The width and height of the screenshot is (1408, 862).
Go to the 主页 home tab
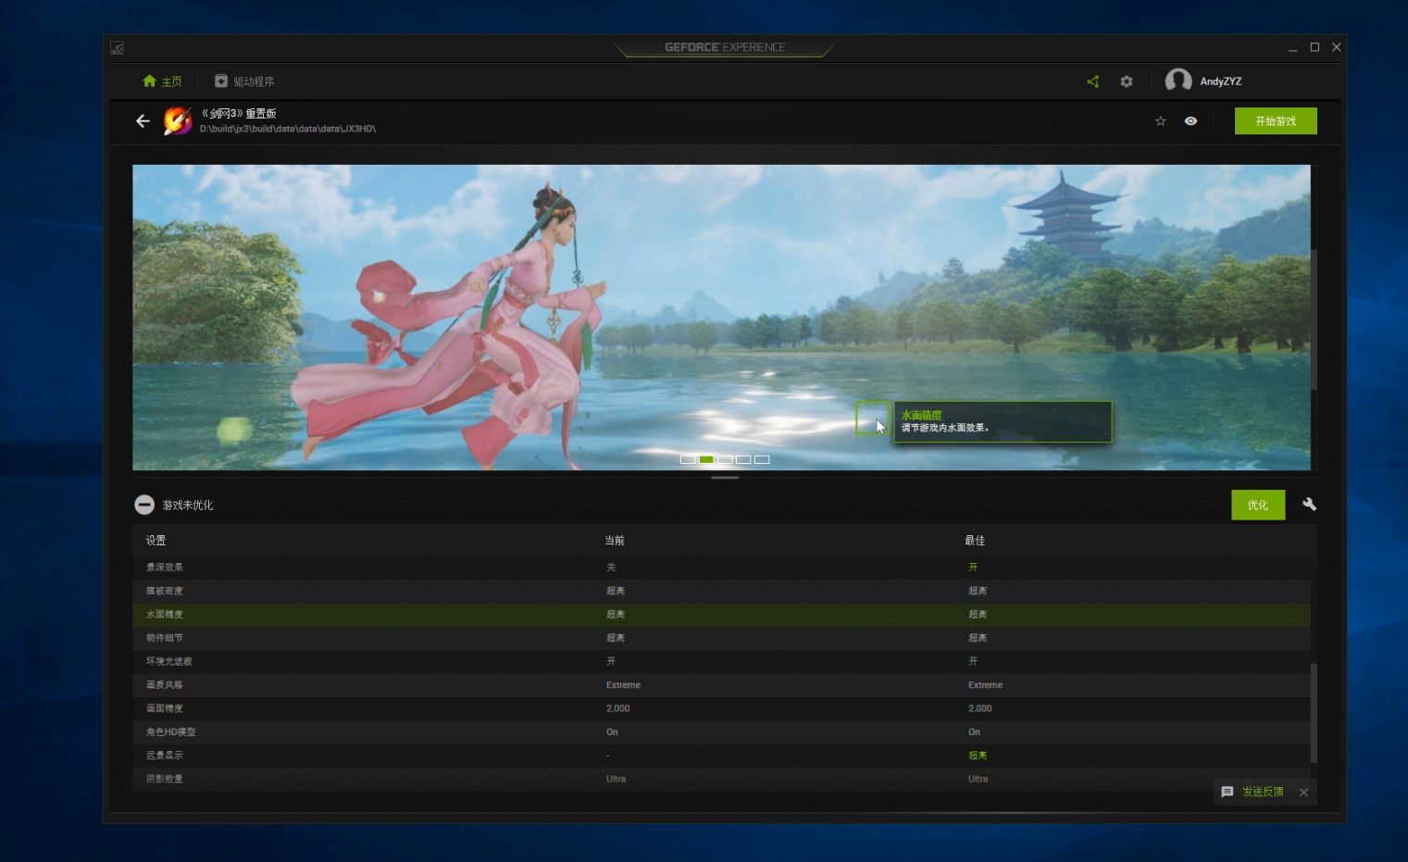(x=162, y=81)
